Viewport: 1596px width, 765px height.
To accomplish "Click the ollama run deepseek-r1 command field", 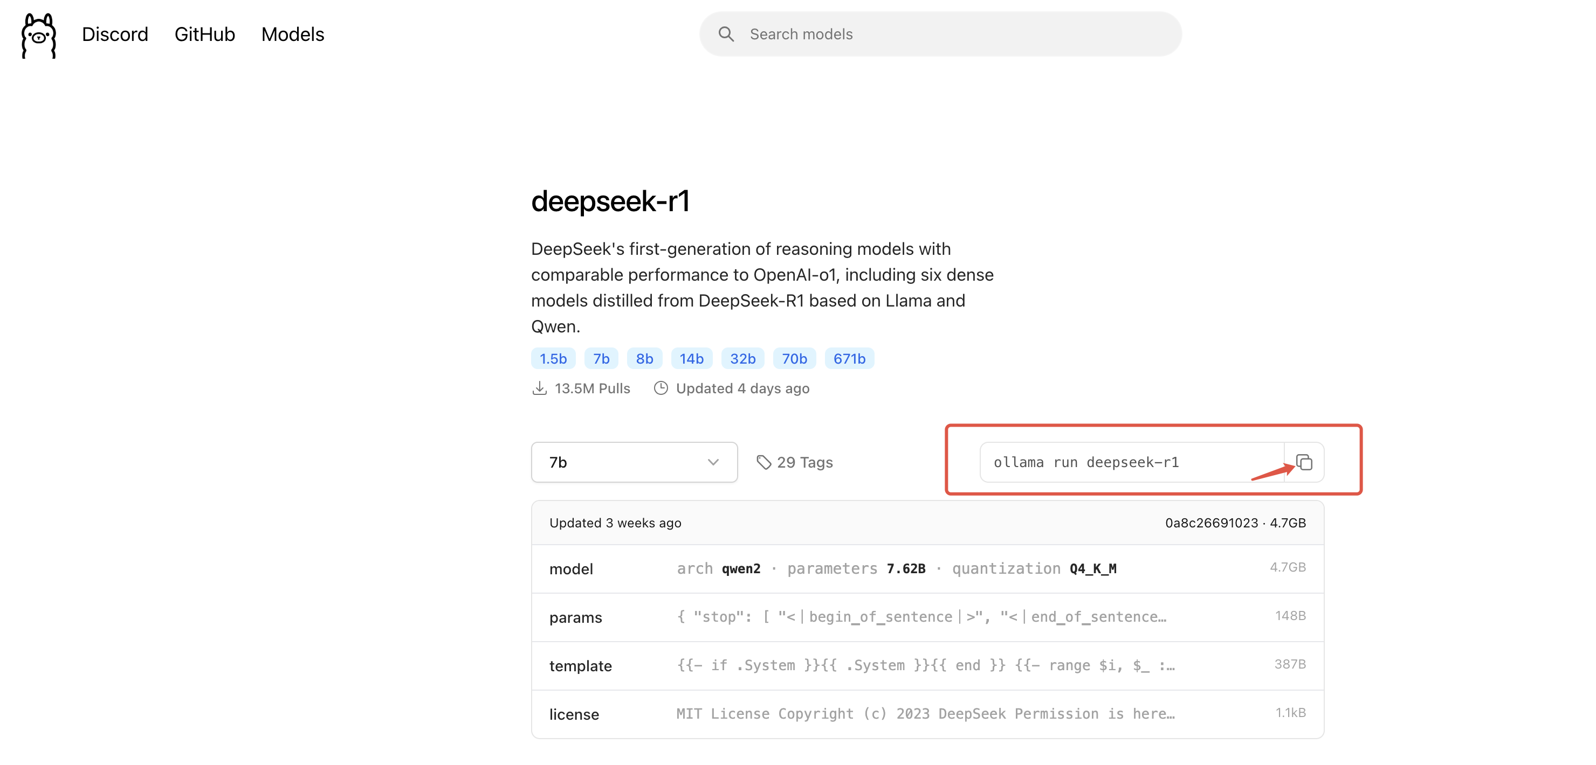I will (x=1131, y=462).
